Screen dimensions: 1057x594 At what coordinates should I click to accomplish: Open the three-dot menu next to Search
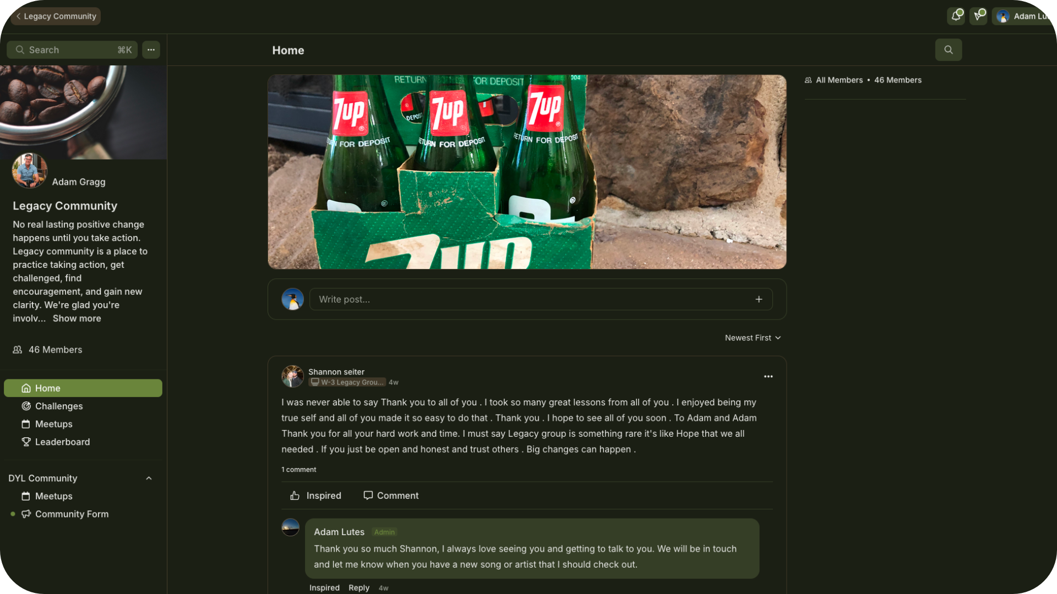(151, 50)
